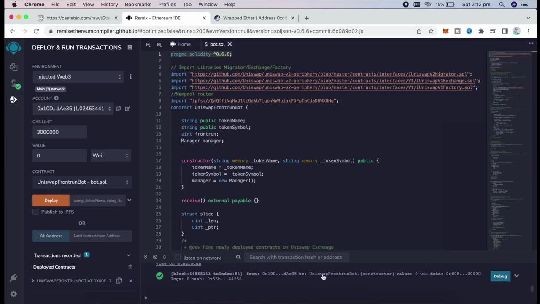Open the Wei unit dropdown
The image size is (540, 304).
(110, 155)
